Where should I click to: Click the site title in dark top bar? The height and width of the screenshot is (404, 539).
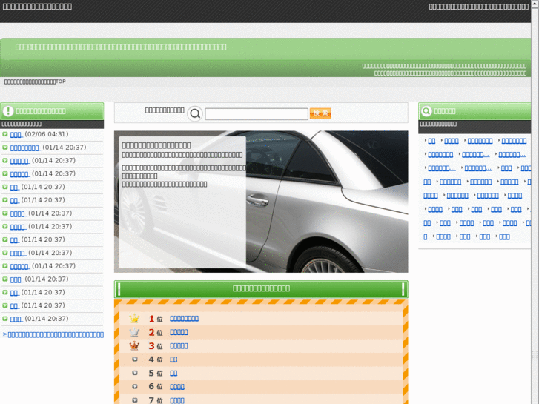(x=37, y=7)
